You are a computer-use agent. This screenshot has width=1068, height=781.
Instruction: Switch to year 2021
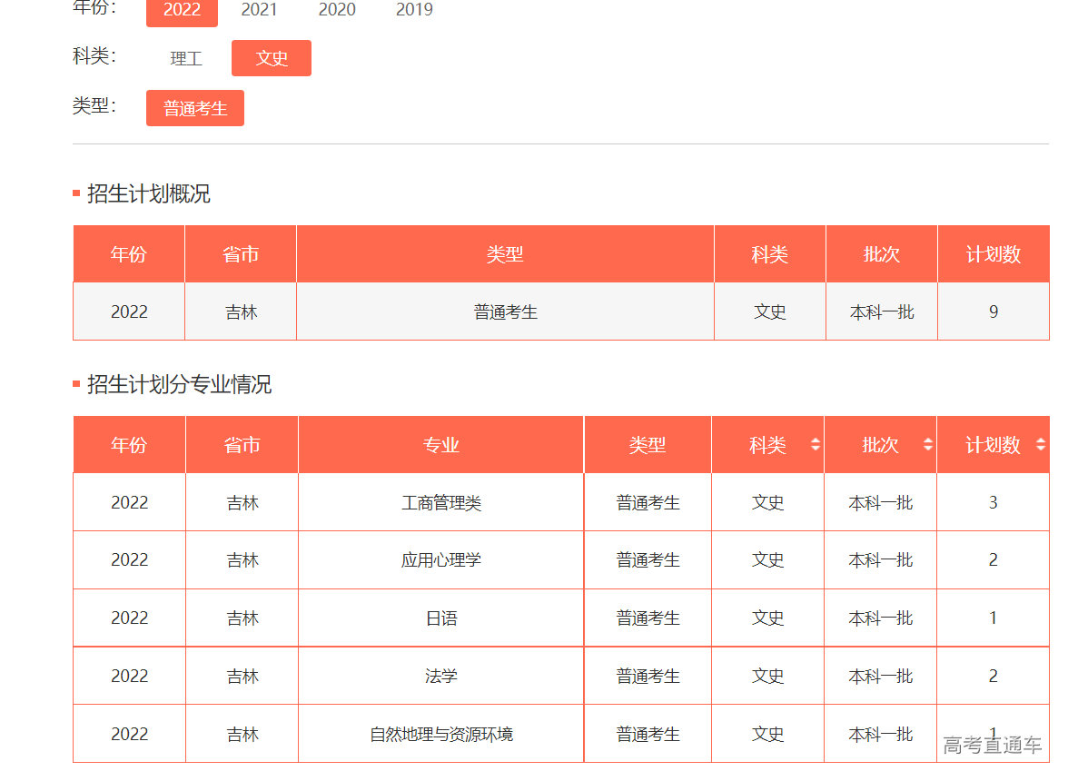pos(259,10)
